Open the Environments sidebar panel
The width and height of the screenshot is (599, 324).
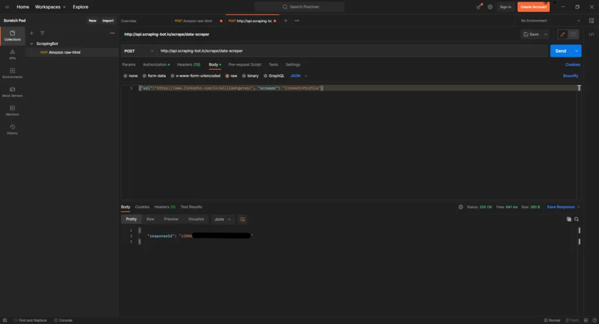(12, 73)
